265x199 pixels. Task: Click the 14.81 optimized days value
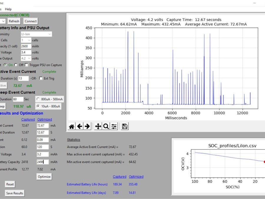(x=132, y=193)
